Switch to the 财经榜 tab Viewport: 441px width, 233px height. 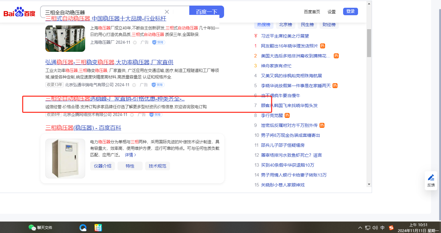[329, 25]
